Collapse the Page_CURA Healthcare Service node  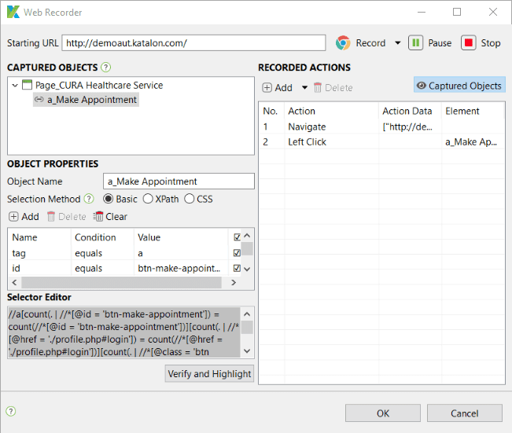coord(15,86)
